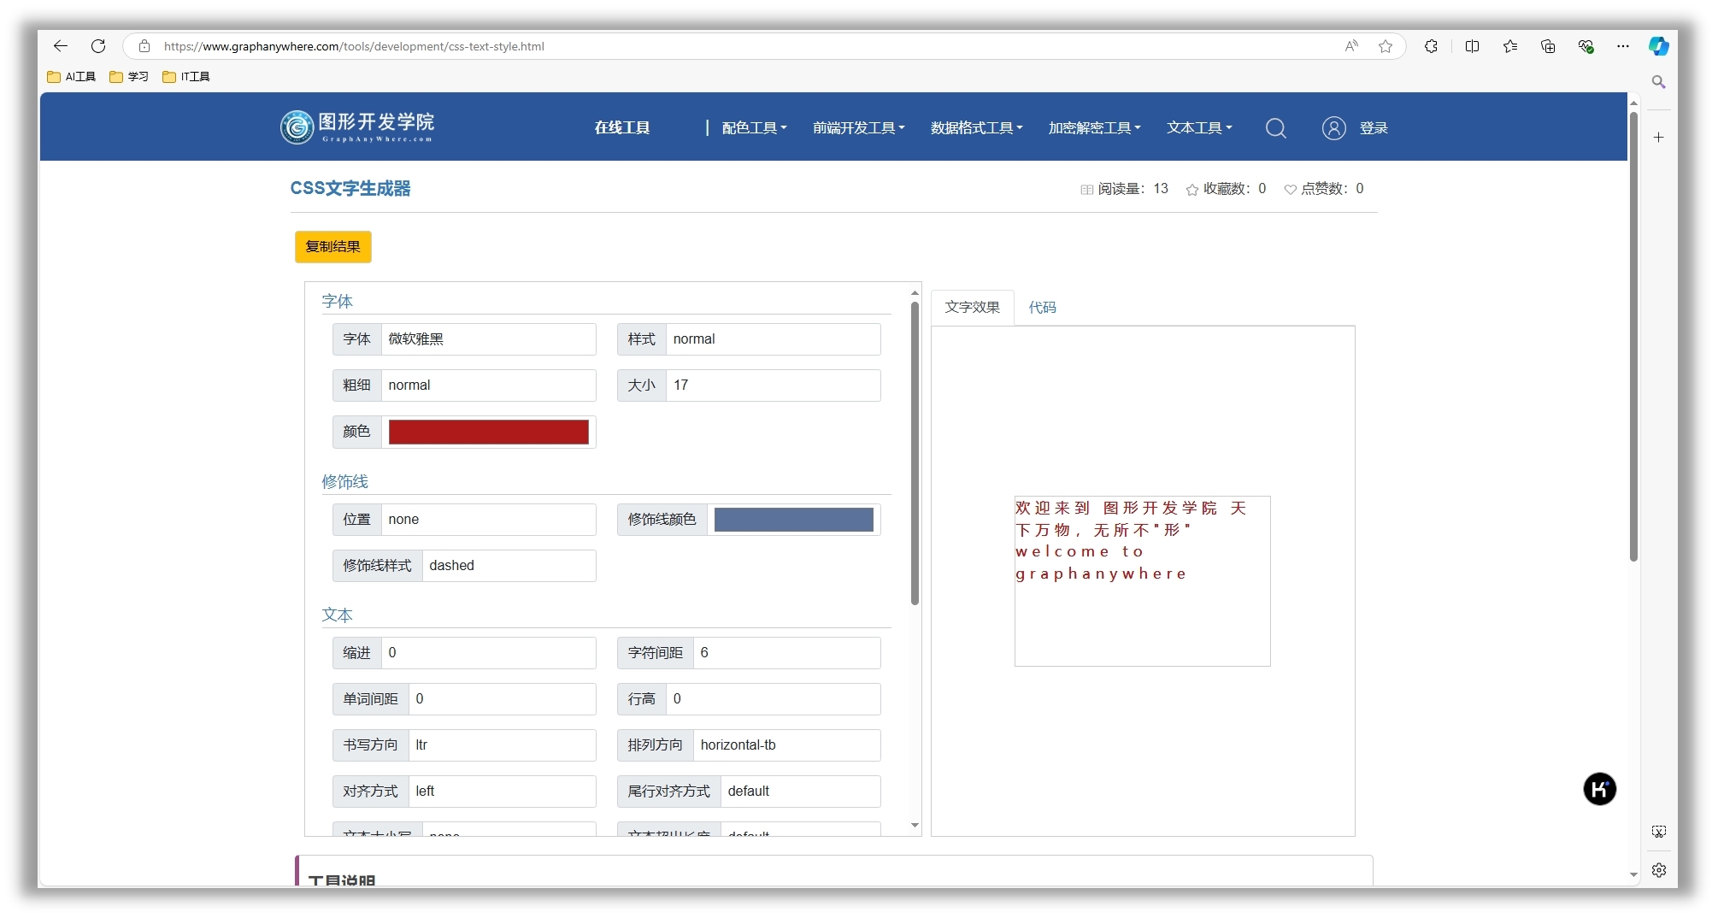Open IT工具 bookmark folder

click(x=185, y=77)
